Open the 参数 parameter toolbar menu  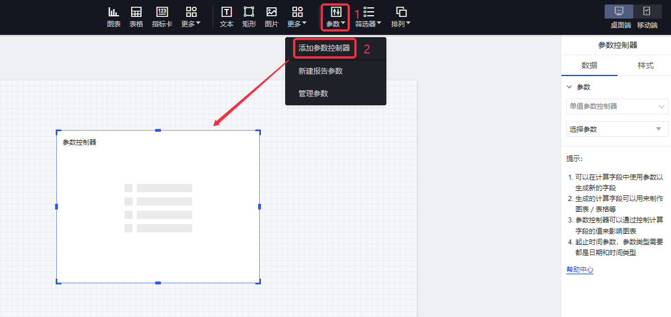336,17
